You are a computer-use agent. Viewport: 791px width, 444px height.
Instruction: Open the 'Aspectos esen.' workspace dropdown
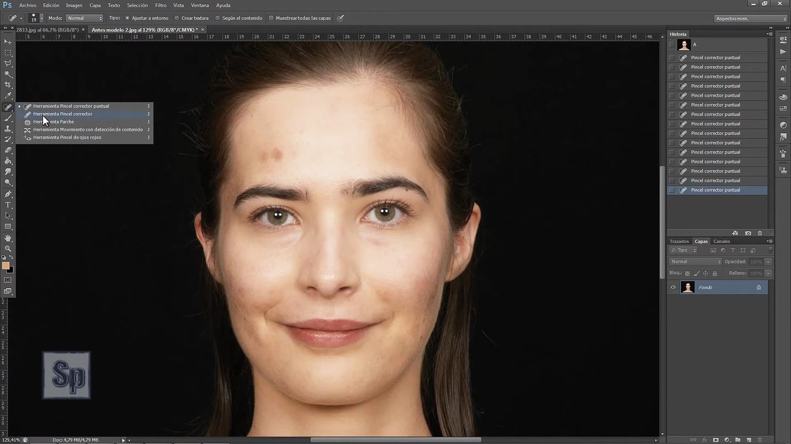[750, 18]
